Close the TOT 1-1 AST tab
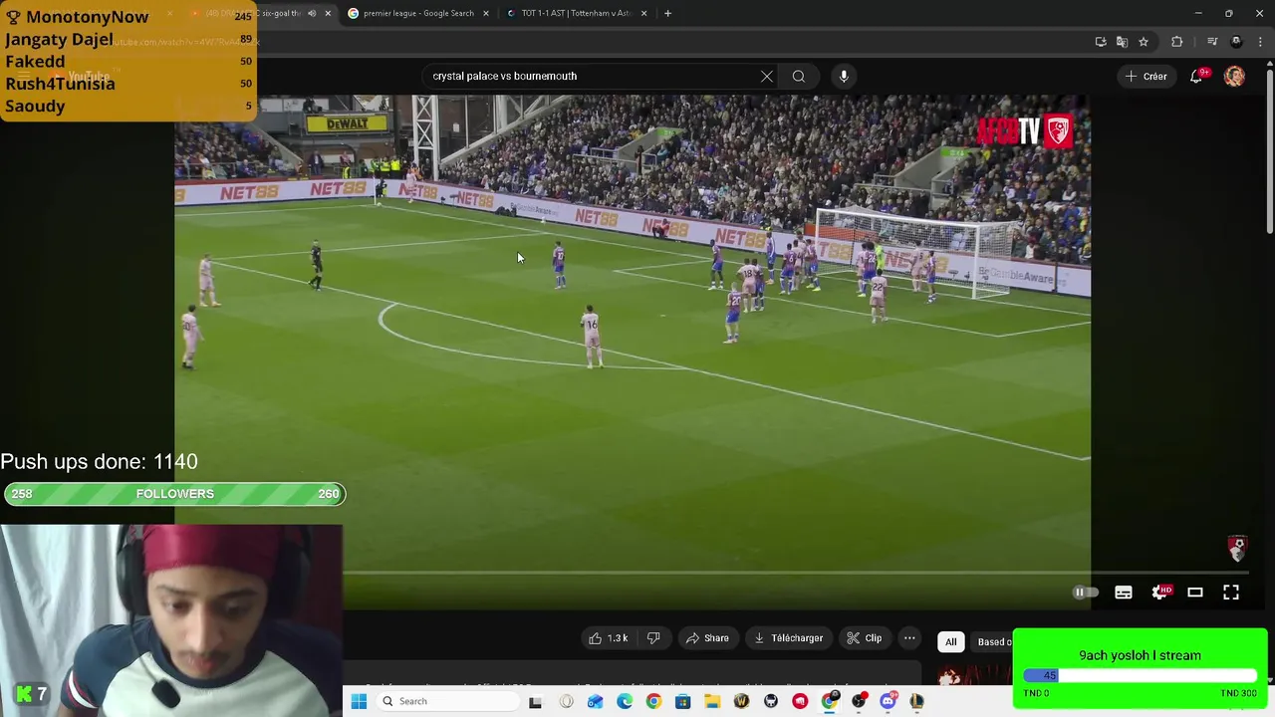Viewport: 1275px width, 717px height. point(643,13)
